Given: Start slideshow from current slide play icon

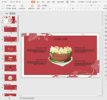Looking at the screenshot, I should tap(22, 6).
